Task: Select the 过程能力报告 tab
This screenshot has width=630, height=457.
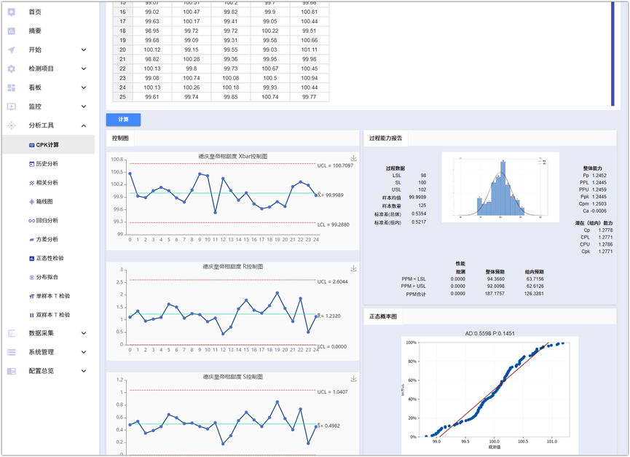Action: [386, 138]
